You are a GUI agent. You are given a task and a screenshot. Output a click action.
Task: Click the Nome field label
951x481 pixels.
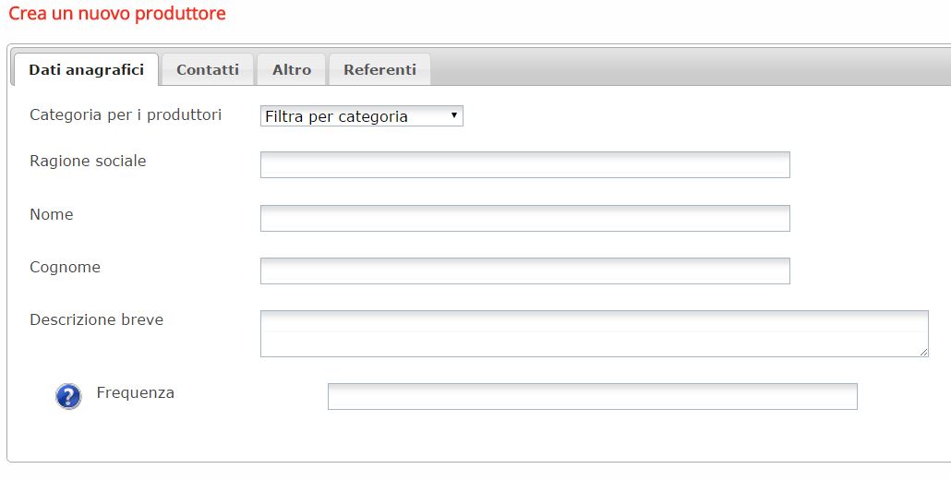click(x=52, y=215)
